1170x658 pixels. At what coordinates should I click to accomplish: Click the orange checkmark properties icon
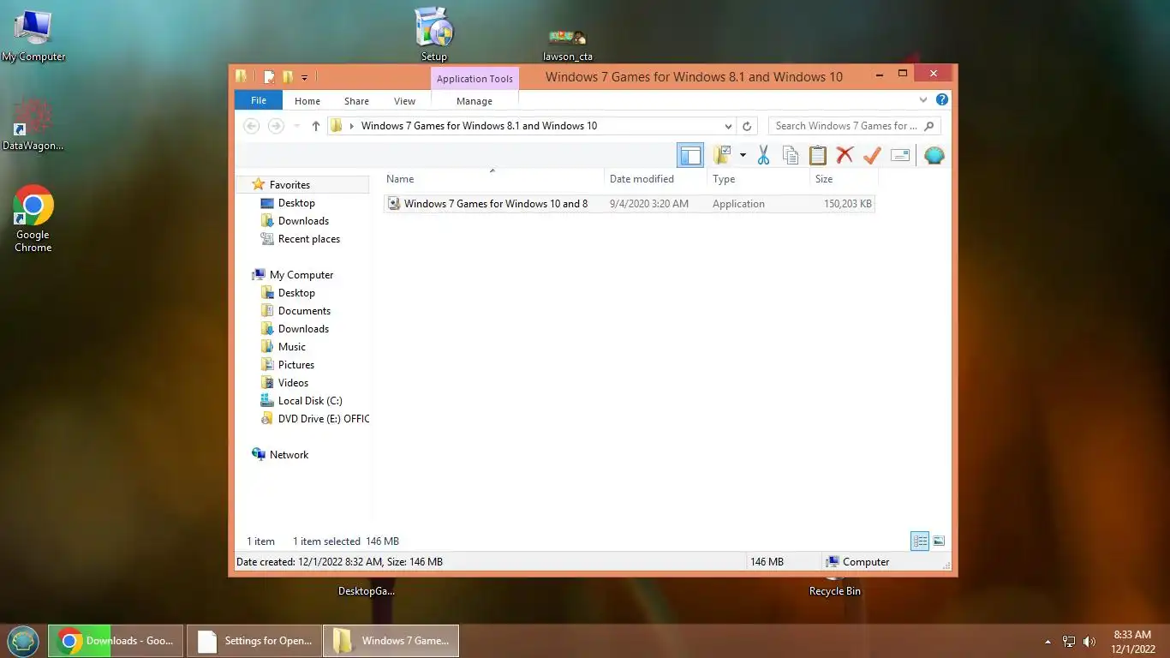[872, 155]
